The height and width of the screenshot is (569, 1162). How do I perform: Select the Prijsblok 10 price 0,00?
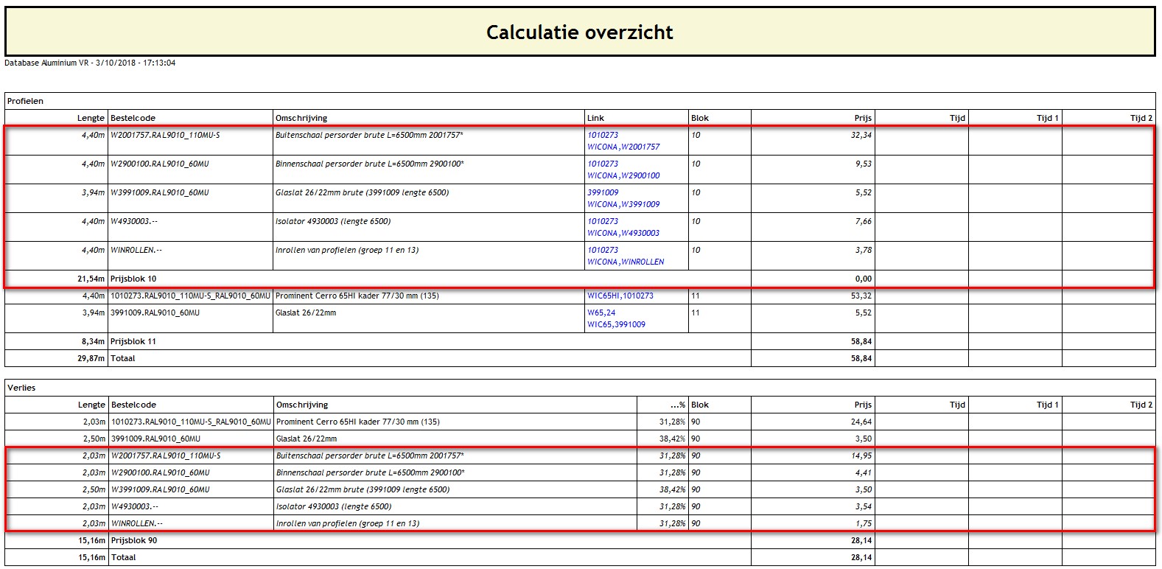click(x=864, y=279)
